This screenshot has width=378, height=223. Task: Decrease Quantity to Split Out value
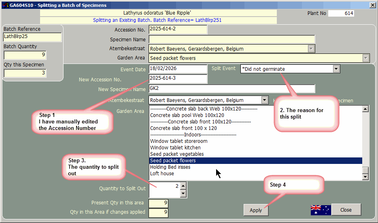tap(183, 193)
